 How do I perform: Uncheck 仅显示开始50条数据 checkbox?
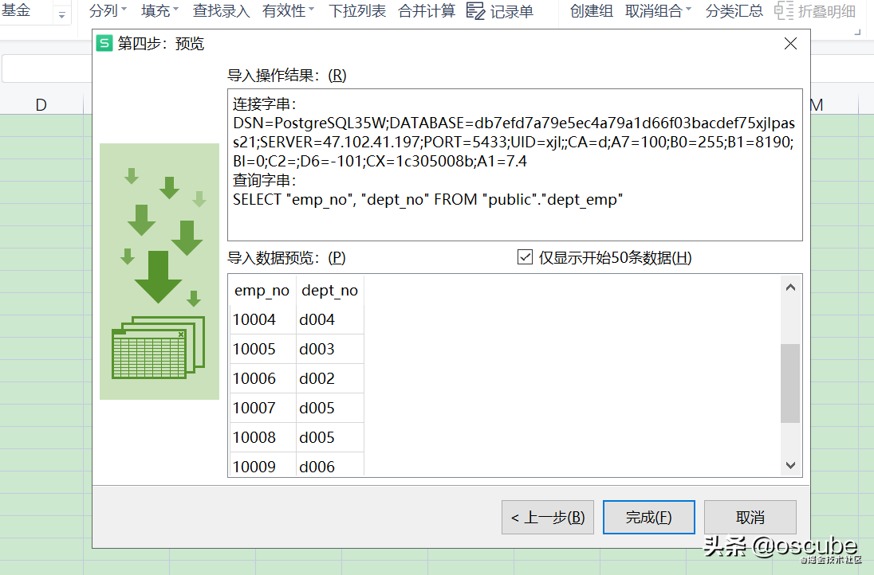coord(525,257)
